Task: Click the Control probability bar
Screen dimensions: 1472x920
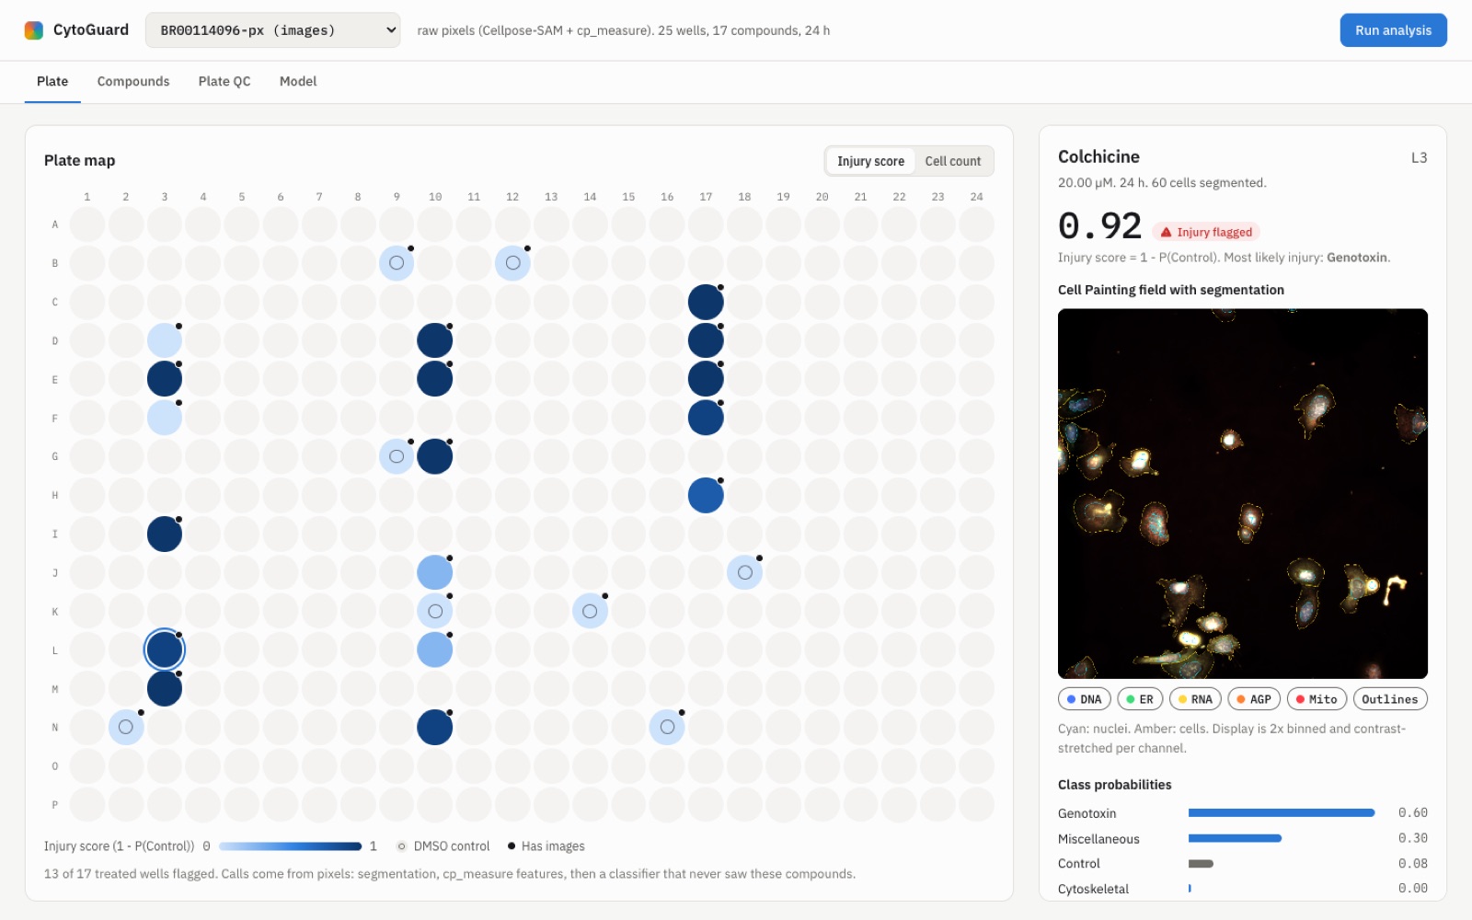Action: click(1201, 864)
